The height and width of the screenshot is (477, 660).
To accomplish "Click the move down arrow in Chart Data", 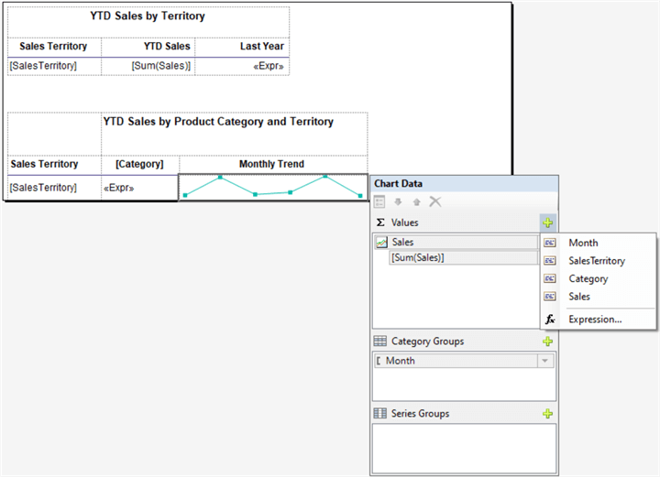I will (399, 201).
